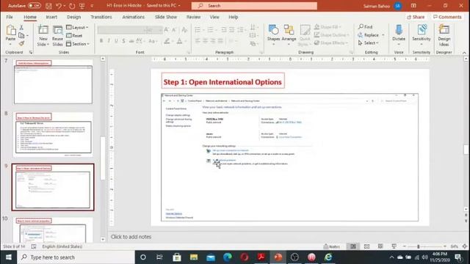Click the Save icon in the title bar
The height and width of the screenshot is (264, 470).
48,6
